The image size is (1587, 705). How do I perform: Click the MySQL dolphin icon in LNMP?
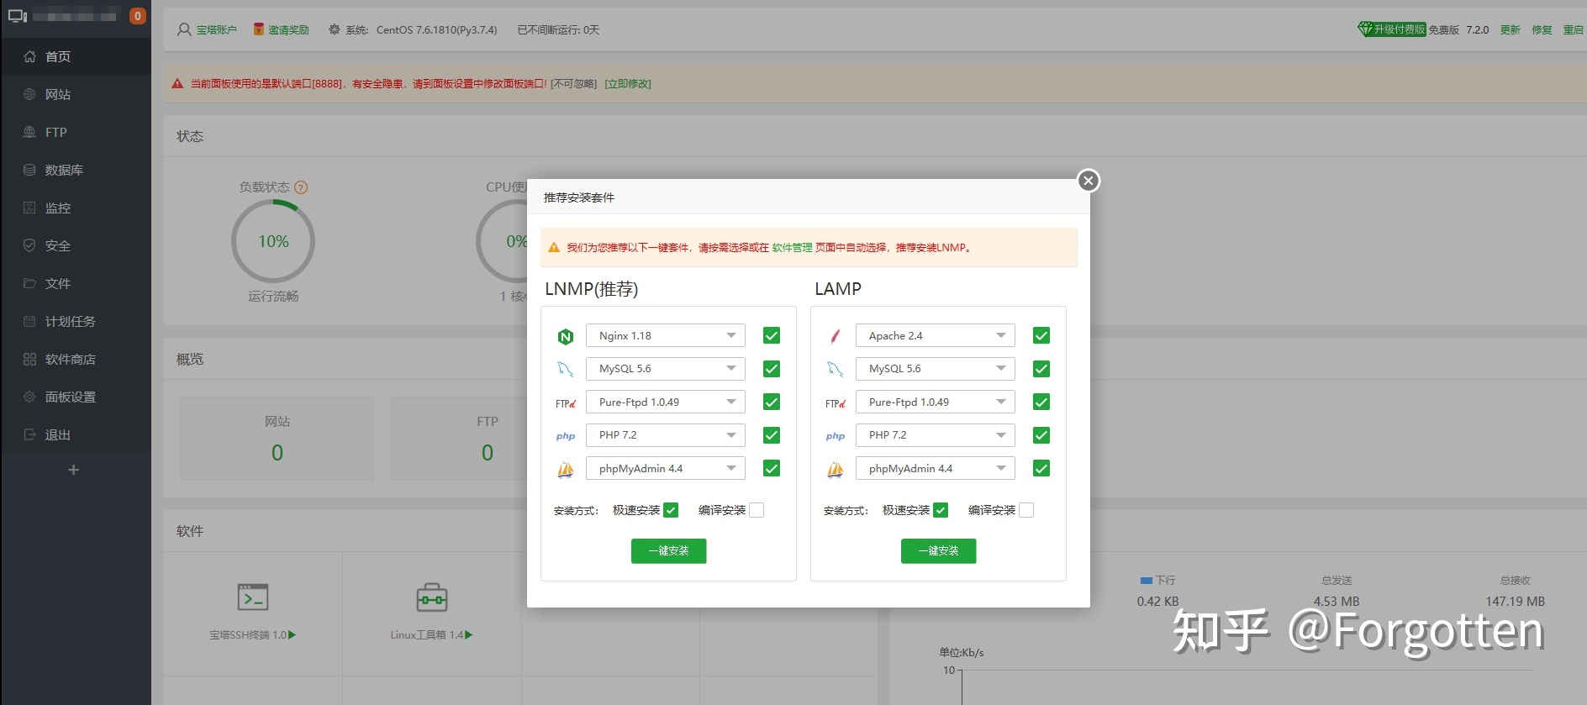[566, 369]
